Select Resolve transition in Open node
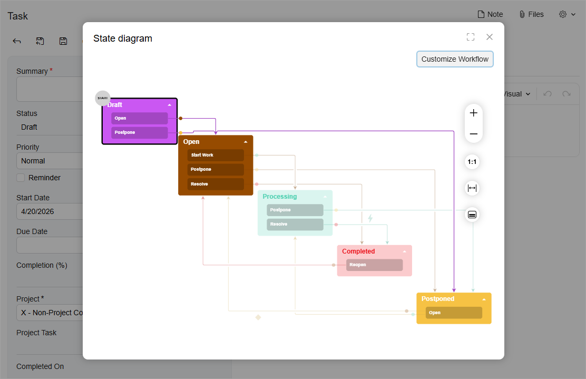 coord(216,184)
